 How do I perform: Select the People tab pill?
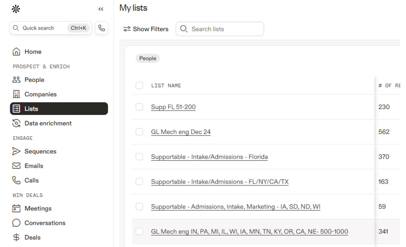(148, 58)
